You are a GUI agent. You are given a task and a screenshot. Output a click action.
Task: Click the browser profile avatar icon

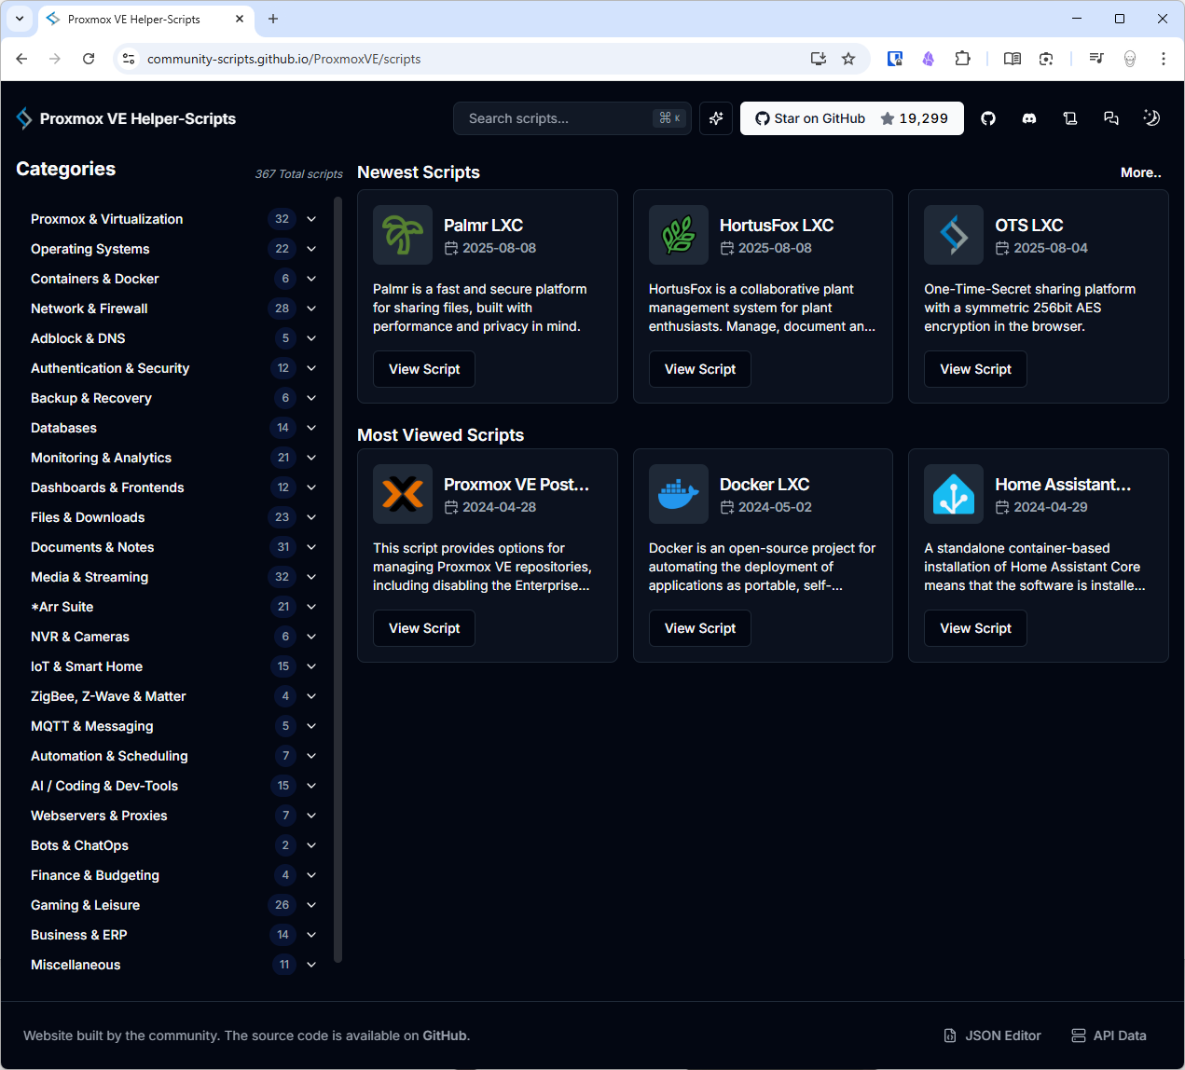pos(1130,59)
